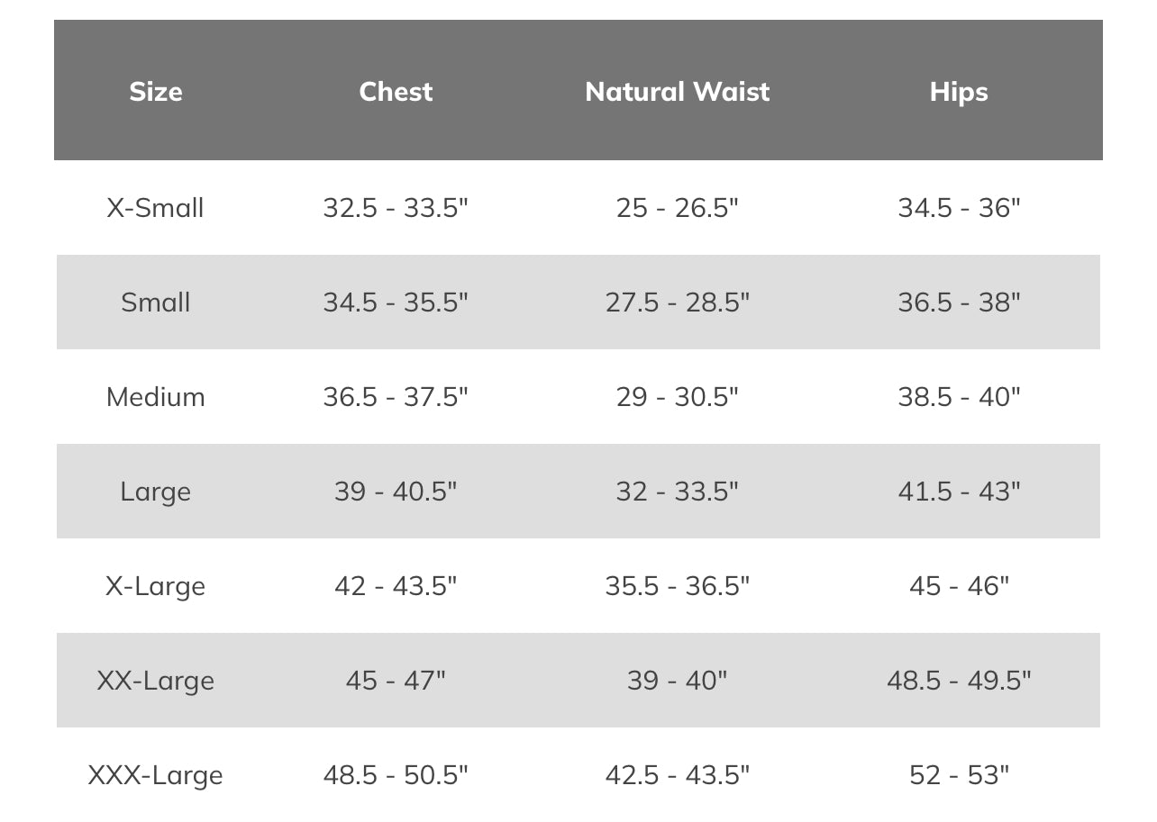Click the XX-Large size label

coord(156,681)
